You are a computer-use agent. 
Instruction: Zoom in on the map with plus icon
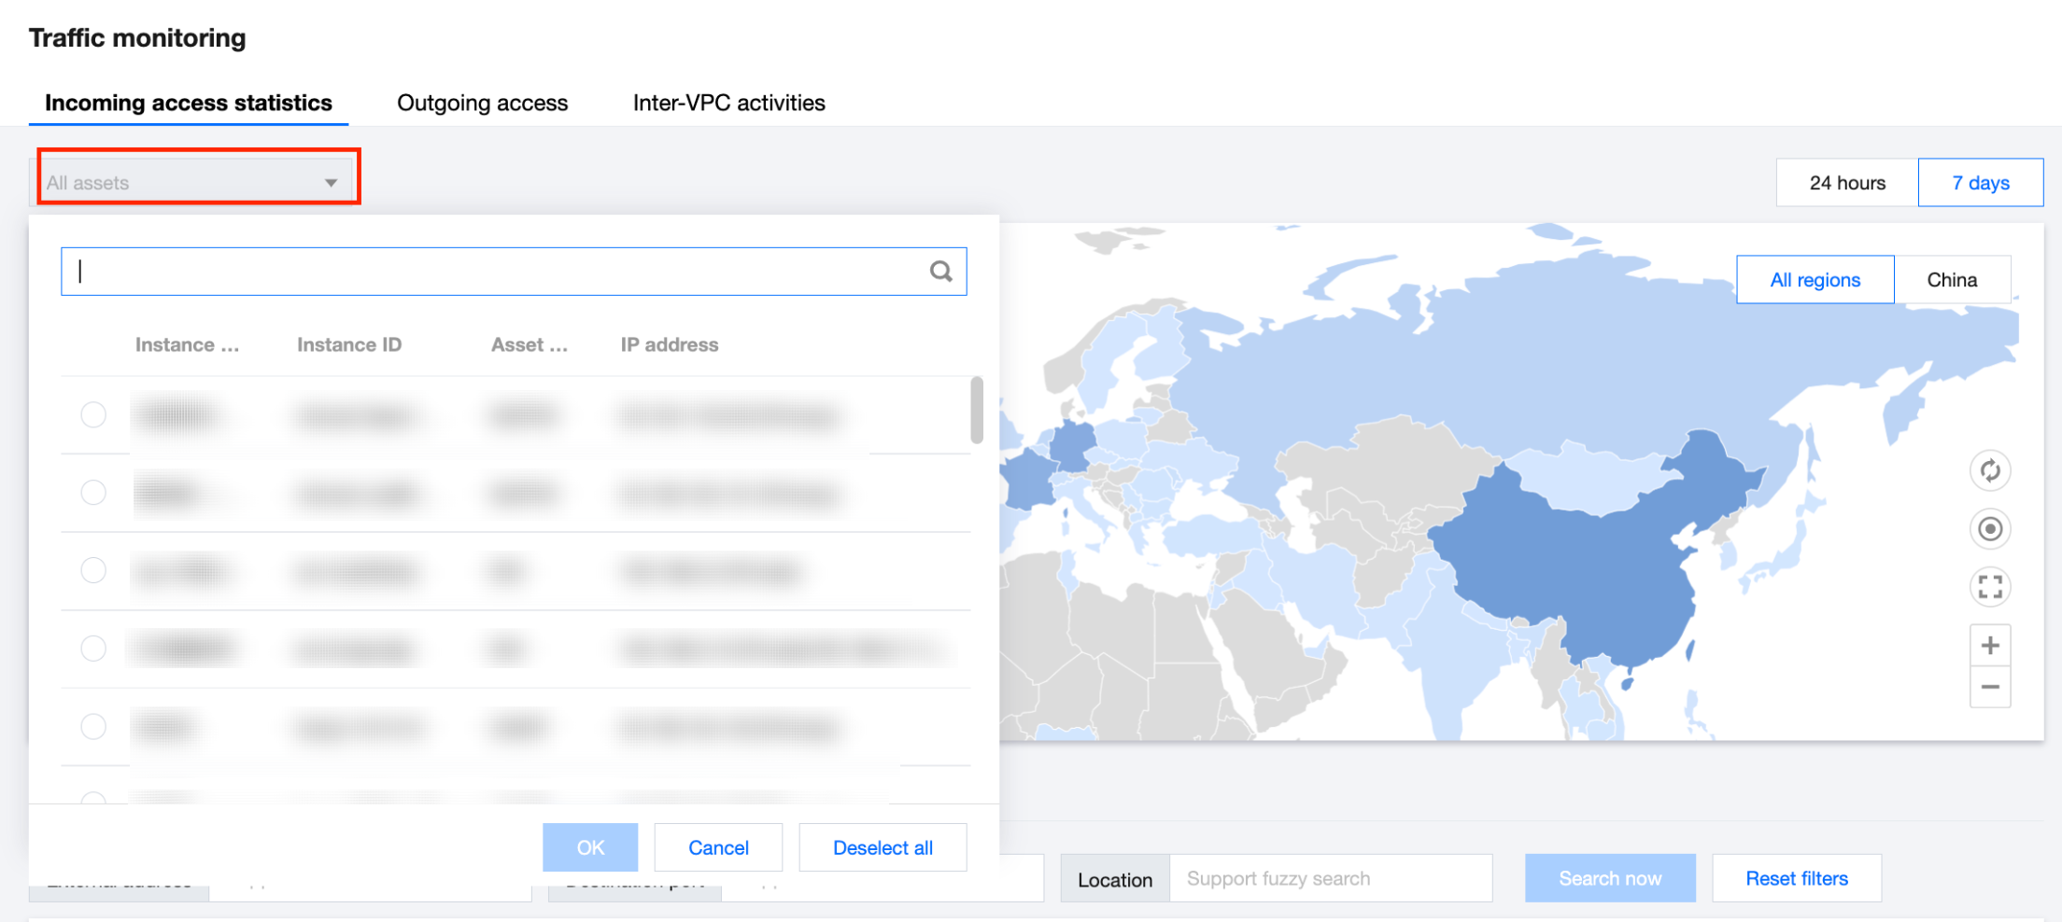[1990, 645]
